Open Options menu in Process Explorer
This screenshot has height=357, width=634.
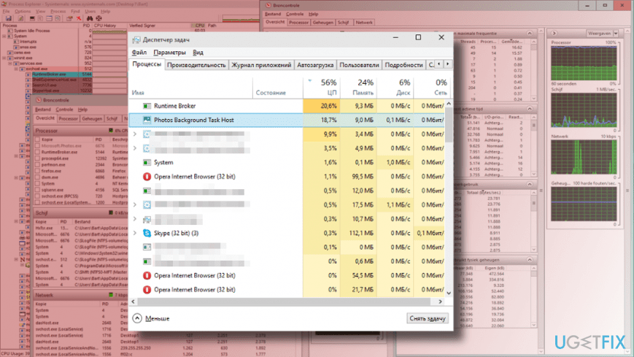pos(23,12)
